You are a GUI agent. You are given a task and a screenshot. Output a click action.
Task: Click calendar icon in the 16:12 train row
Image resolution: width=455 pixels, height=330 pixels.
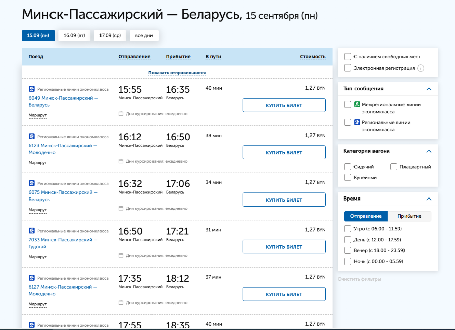[121, 161]
